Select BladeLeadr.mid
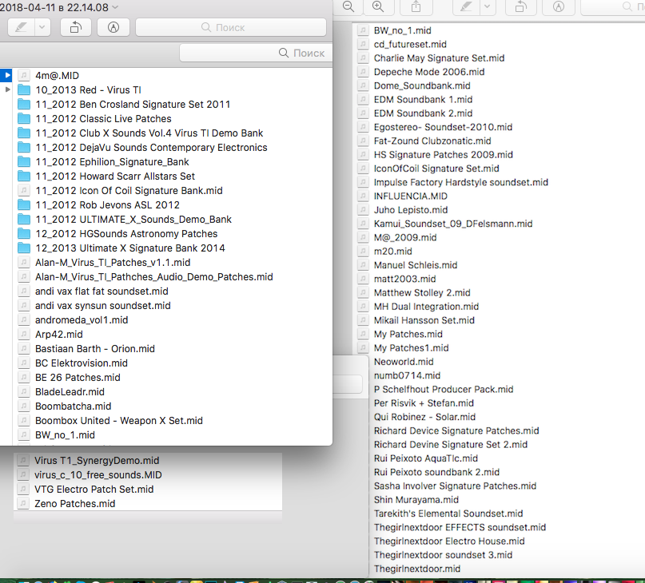 pos(70,392)
